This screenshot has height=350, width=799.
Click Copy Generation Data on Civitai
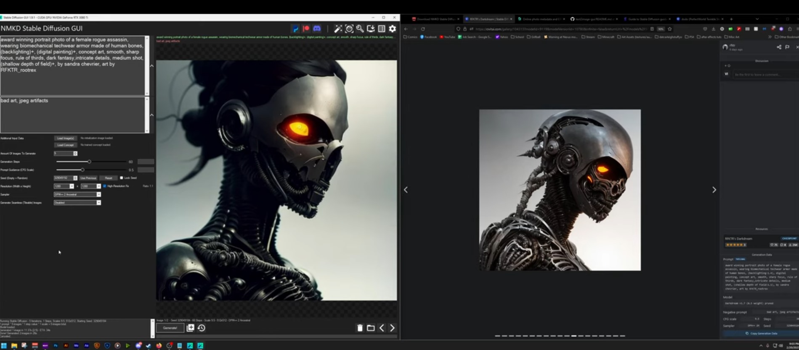pyautogui.click(x=761, y=333)
